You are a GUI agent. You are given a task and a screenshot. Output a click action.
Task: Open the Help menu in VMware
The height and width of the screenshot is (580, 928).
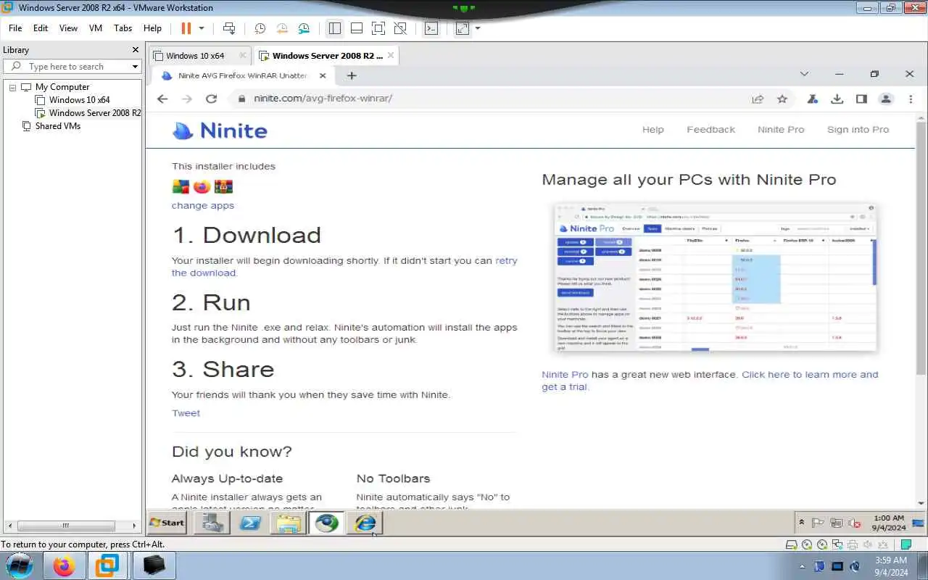pos(152,28)
